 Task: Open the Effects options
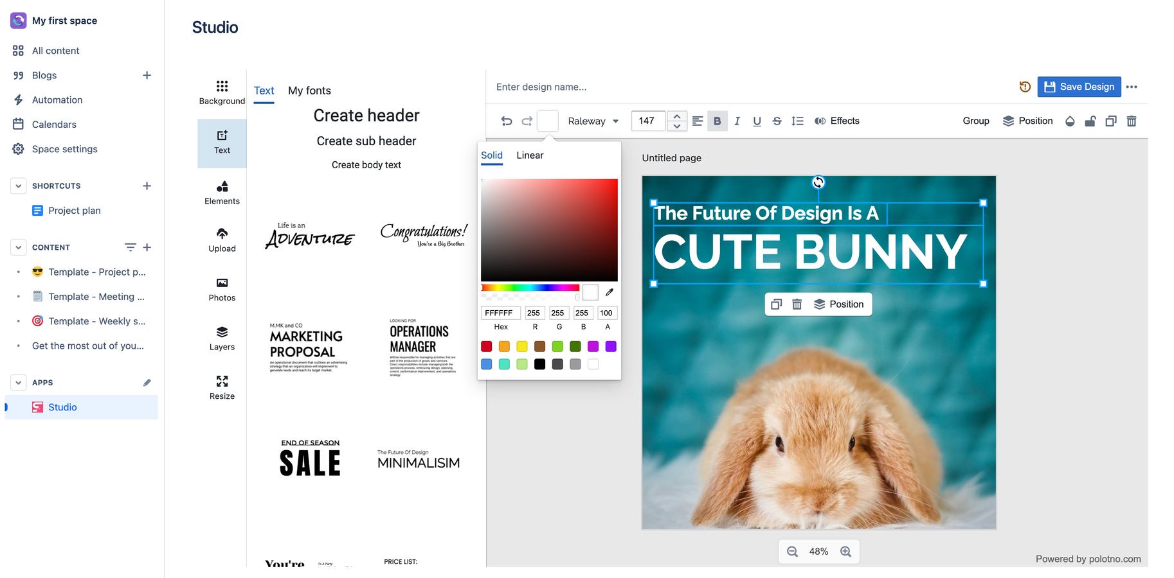point(837,121)
